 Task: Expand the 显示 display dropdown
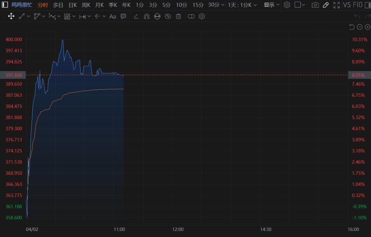click(272, 5)
